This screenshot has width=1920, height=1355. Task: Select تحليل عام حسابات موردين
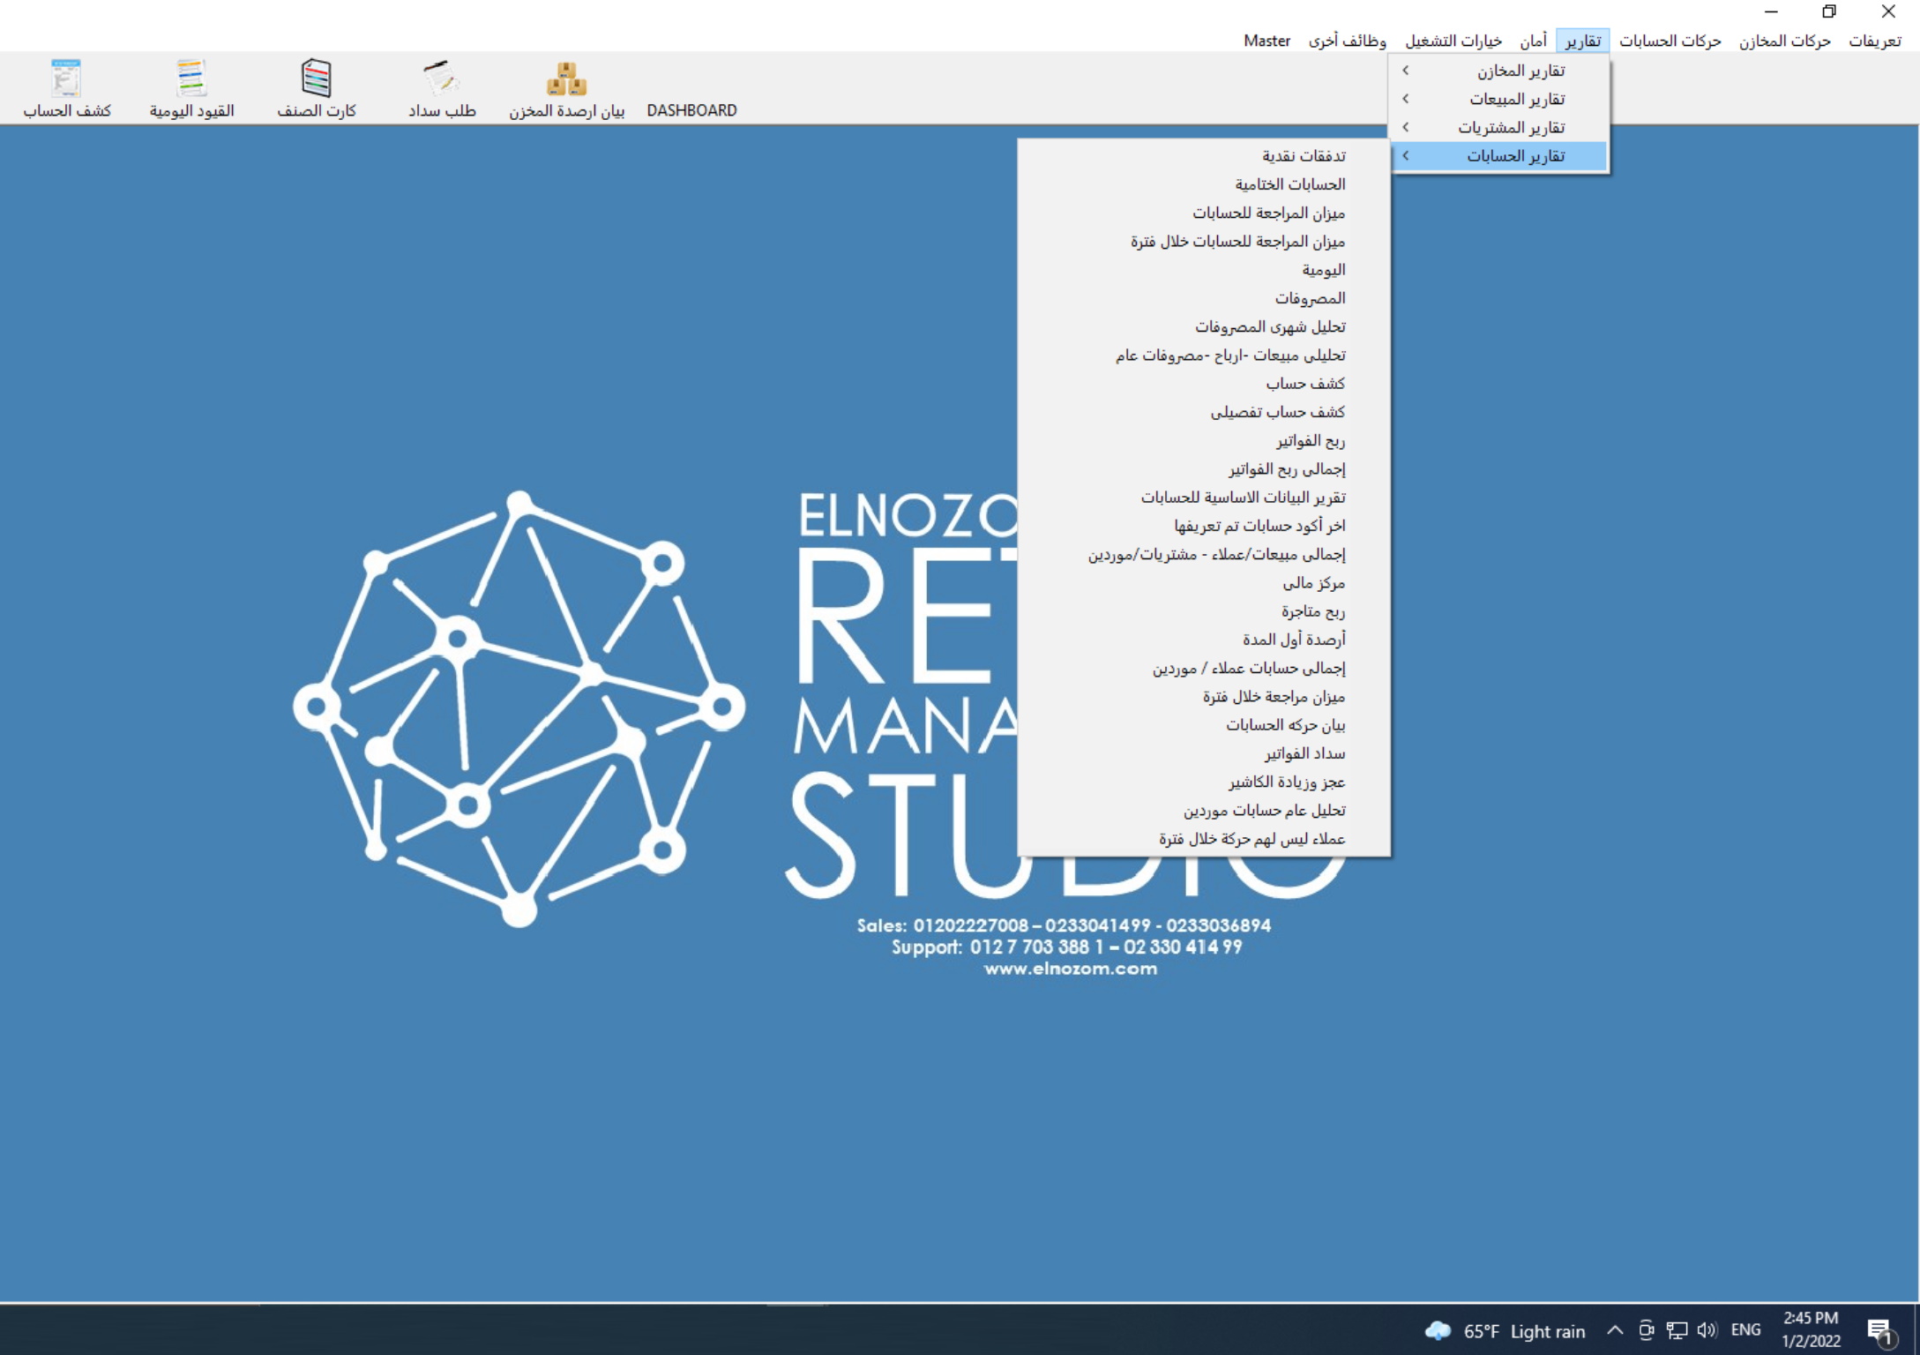click(x=1205, y=811)
